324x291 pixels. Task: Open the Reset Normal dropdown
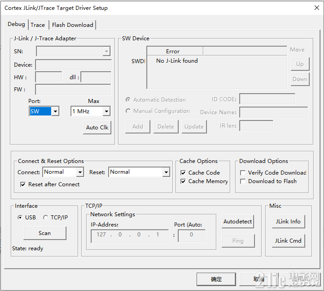(x=166, y=172)
